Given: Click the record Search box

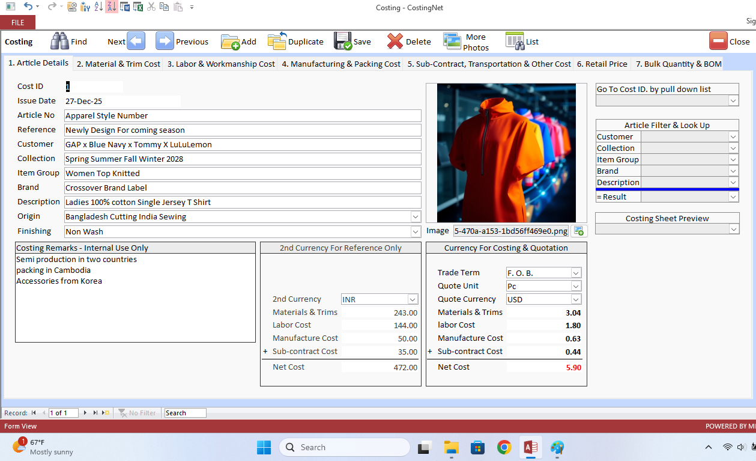Looking at the screenshot, I should [x=184, y=413].
